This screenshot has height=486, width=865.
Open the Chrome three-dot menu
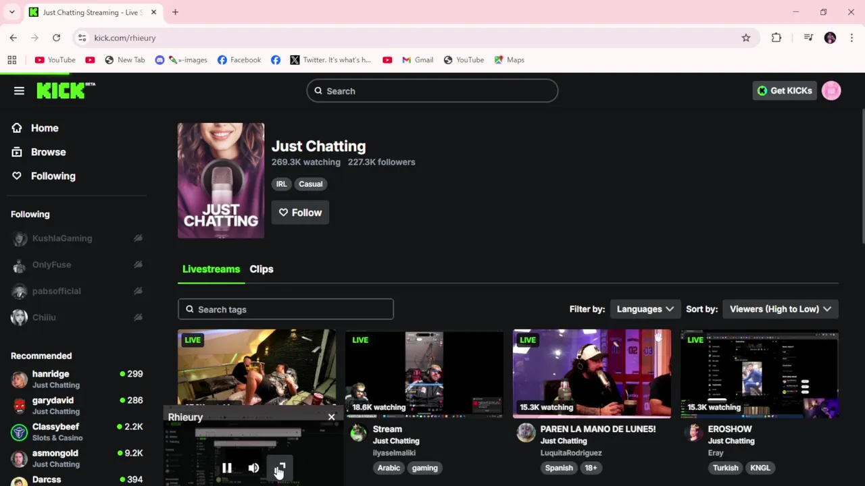851,38
